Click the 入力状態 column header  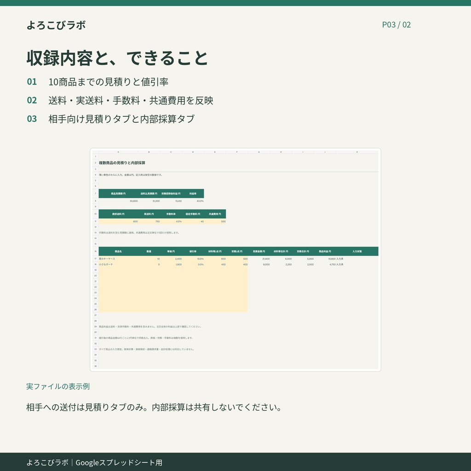(357, 252)
